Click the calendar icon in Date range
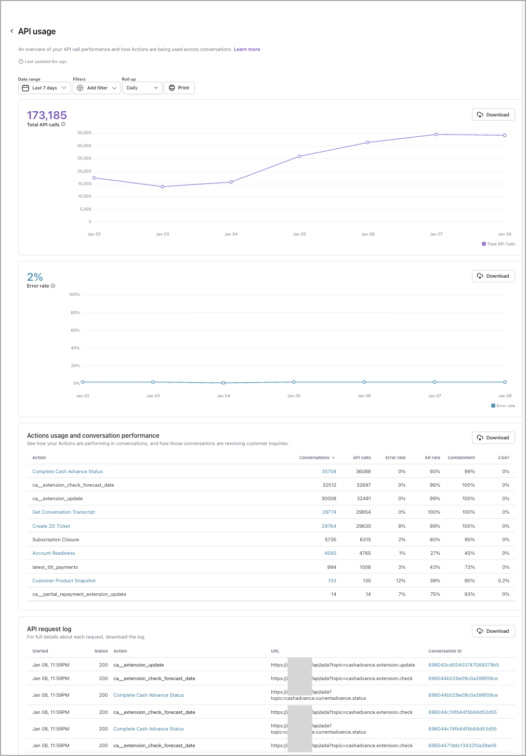The image size is (526, 756). [25, 88]
